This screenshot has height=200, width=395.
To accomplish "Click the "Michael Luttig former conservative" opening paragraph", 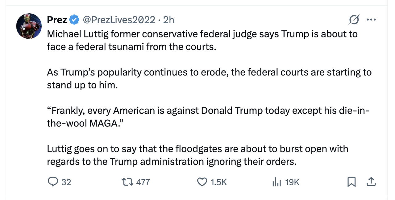I will point(202,40).
